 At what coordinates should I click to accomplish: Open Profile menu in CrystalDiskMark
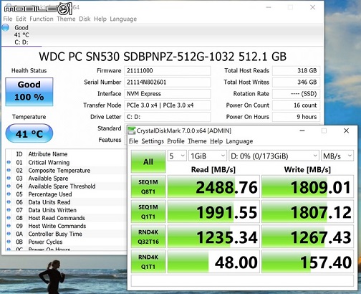coord(175,141)
